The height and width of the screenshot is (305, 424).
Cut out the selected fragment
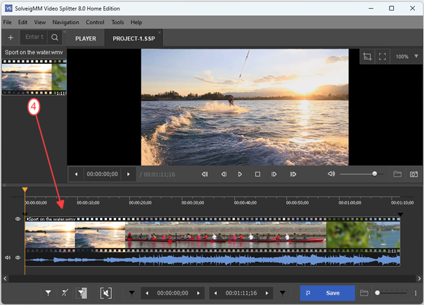106,293
